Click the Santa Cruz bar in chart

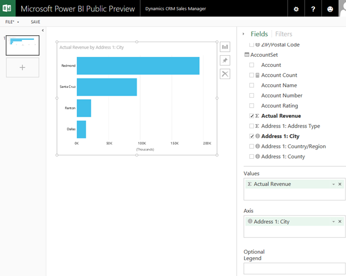coord(107,87)
